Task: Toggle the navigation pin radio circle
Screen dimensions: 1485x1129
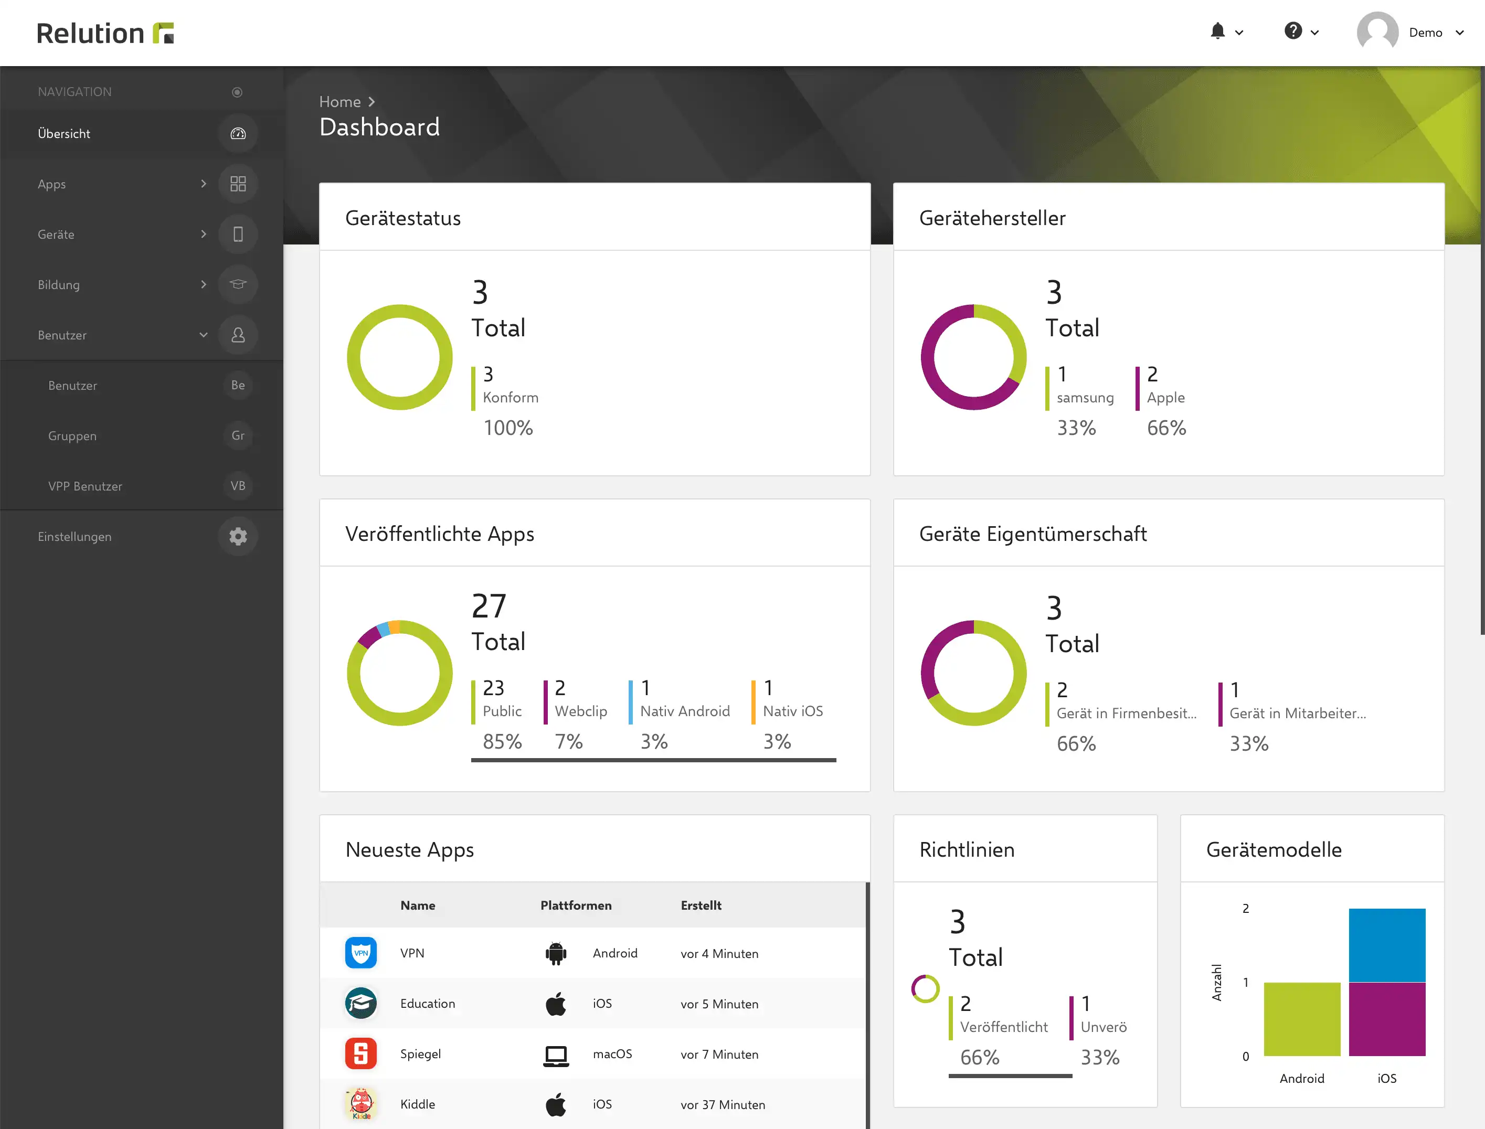Action: click(237, 92)
